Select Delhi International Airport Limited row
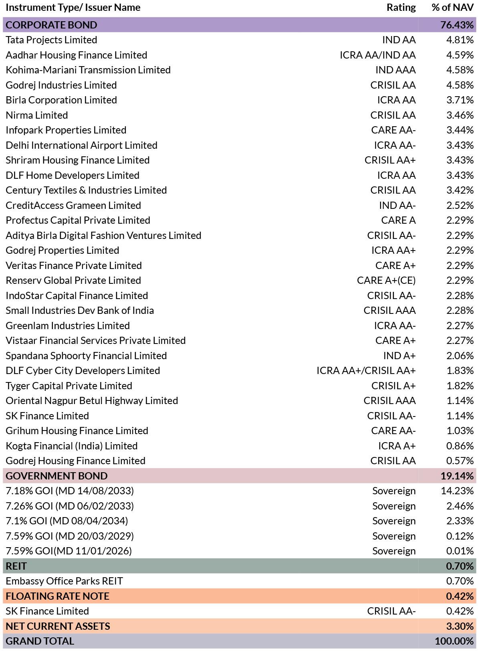Screen dimensions: 478x651 (239, 145)
